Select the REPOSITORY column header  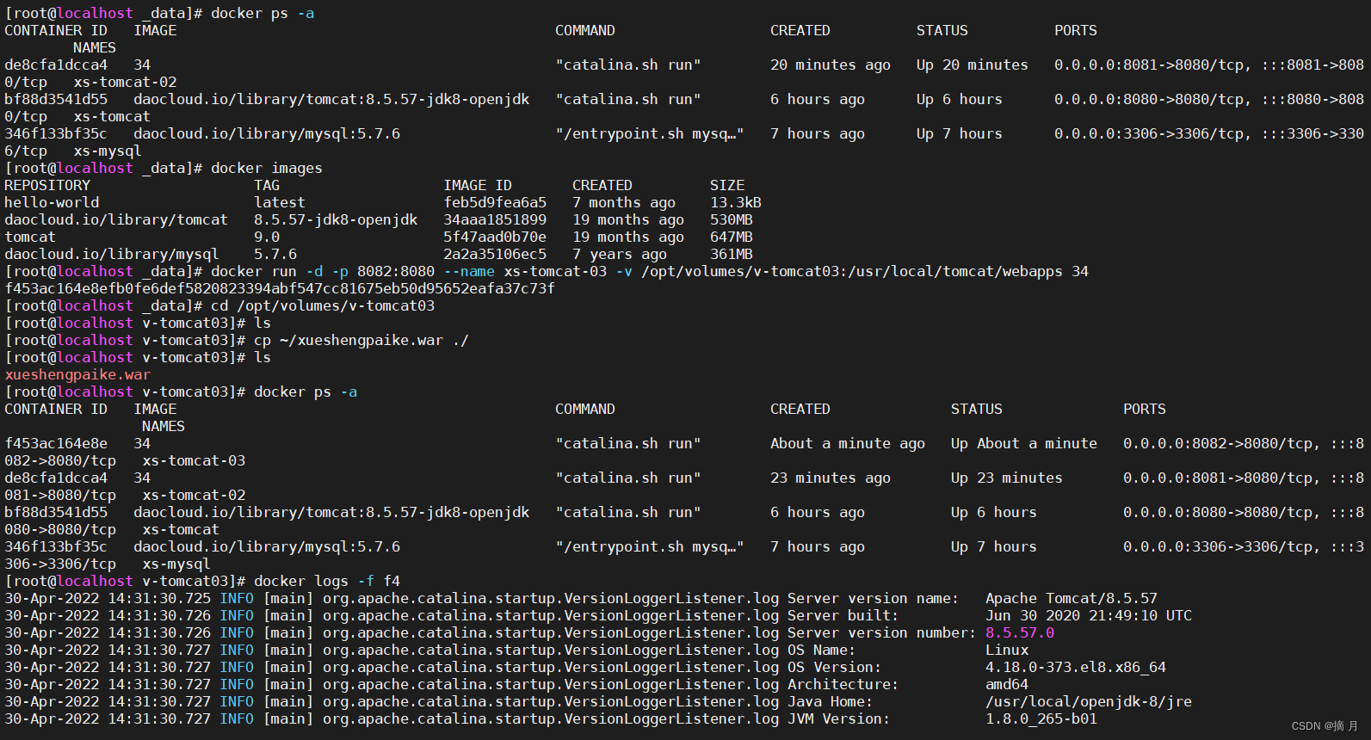click(47, 185)
